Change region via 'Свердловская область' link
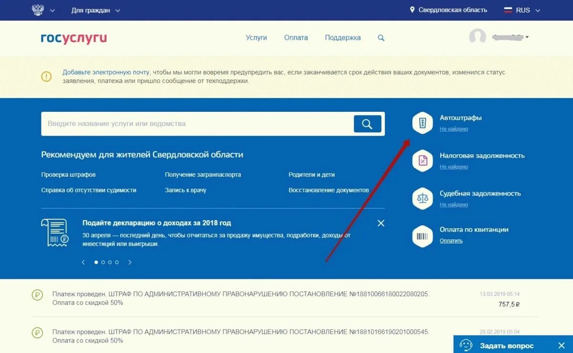Viewport: 573px width, 353px height. 453,10
